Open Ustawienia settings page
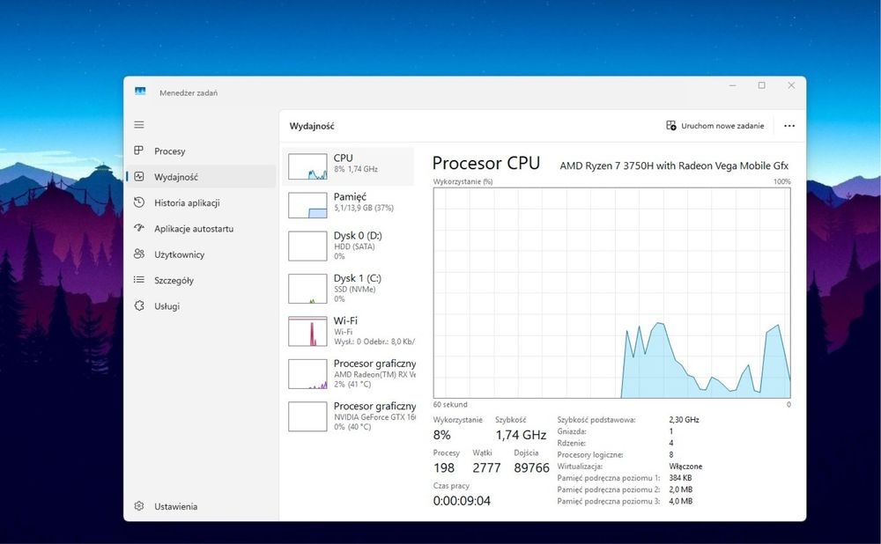Screen dimensions: 881x544 176,506
